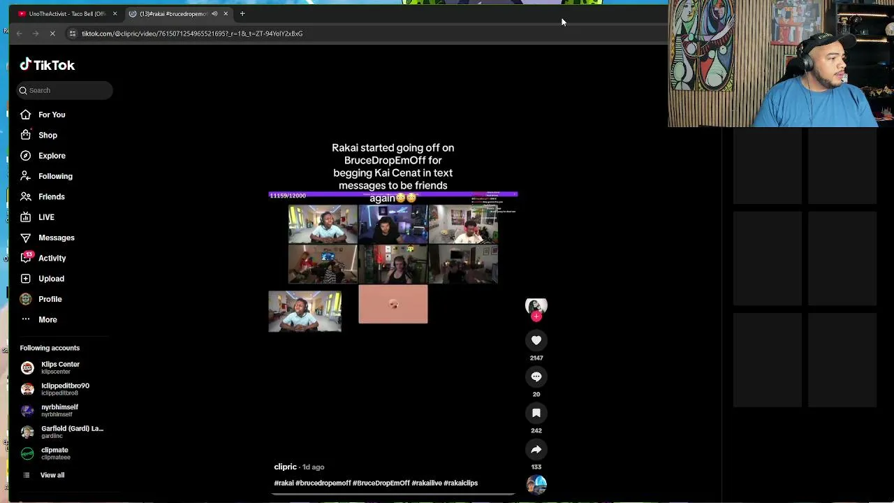The image size is (894, 503).
Task: Expand the More options menu
Action: 47,319
